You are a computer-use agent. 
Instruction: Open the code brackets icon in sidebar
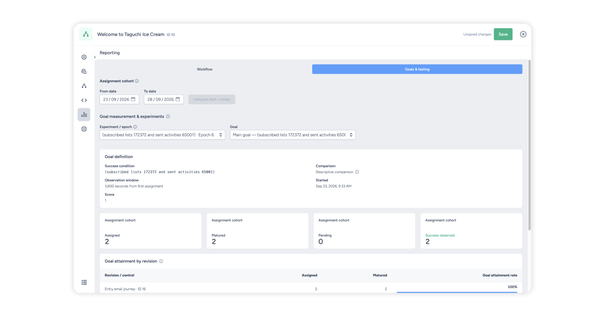84,100
